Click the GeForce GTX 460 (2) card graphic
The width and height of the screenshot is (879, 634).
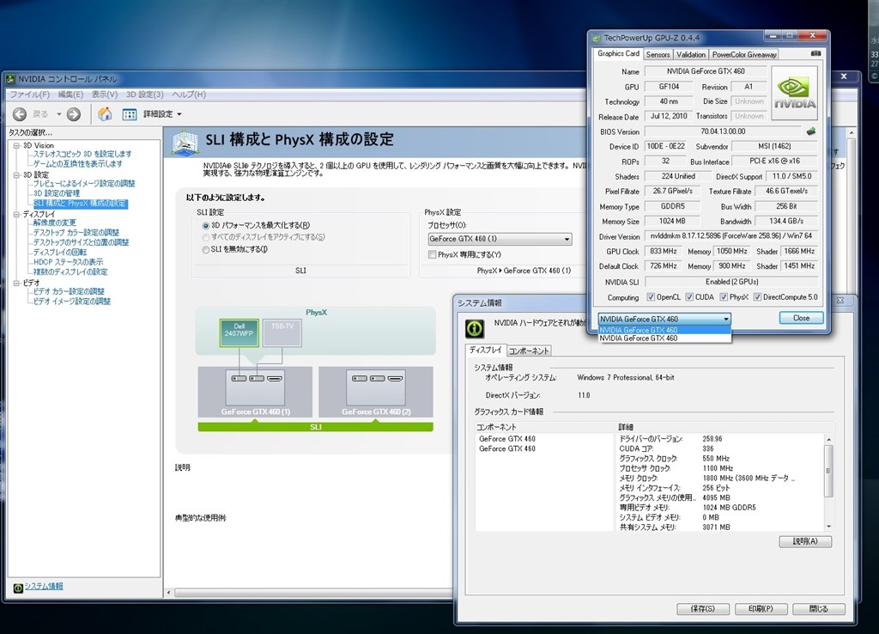(376, 392)
